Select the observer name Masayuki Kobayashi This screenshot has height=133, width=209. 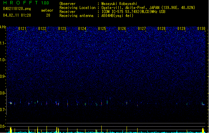click(119, 4)
